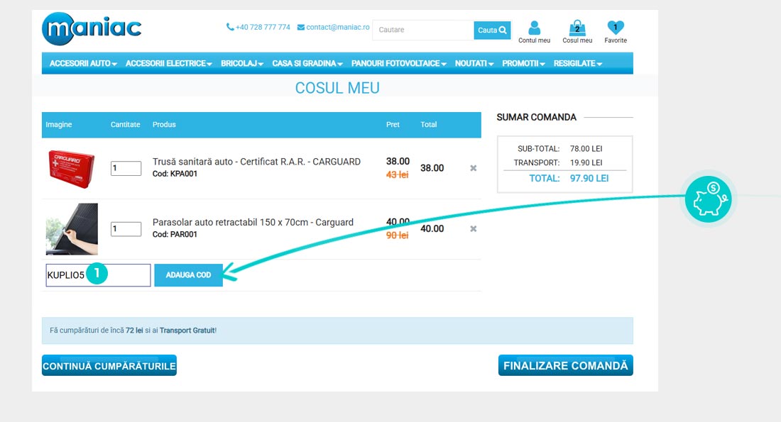Expand ACCESORII ELECTRICE dropdown menu
Image resolution: width=781 pixels, height=422 pixels.
tap(169, 63)
